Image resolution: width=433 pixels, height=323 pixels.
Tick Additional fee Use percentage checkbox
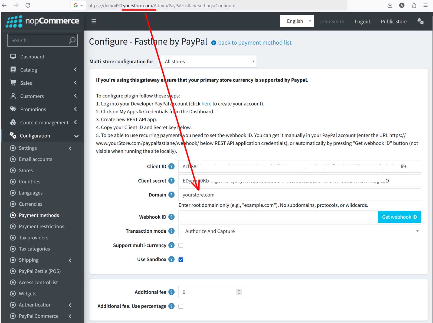click(x=181, y=306)
